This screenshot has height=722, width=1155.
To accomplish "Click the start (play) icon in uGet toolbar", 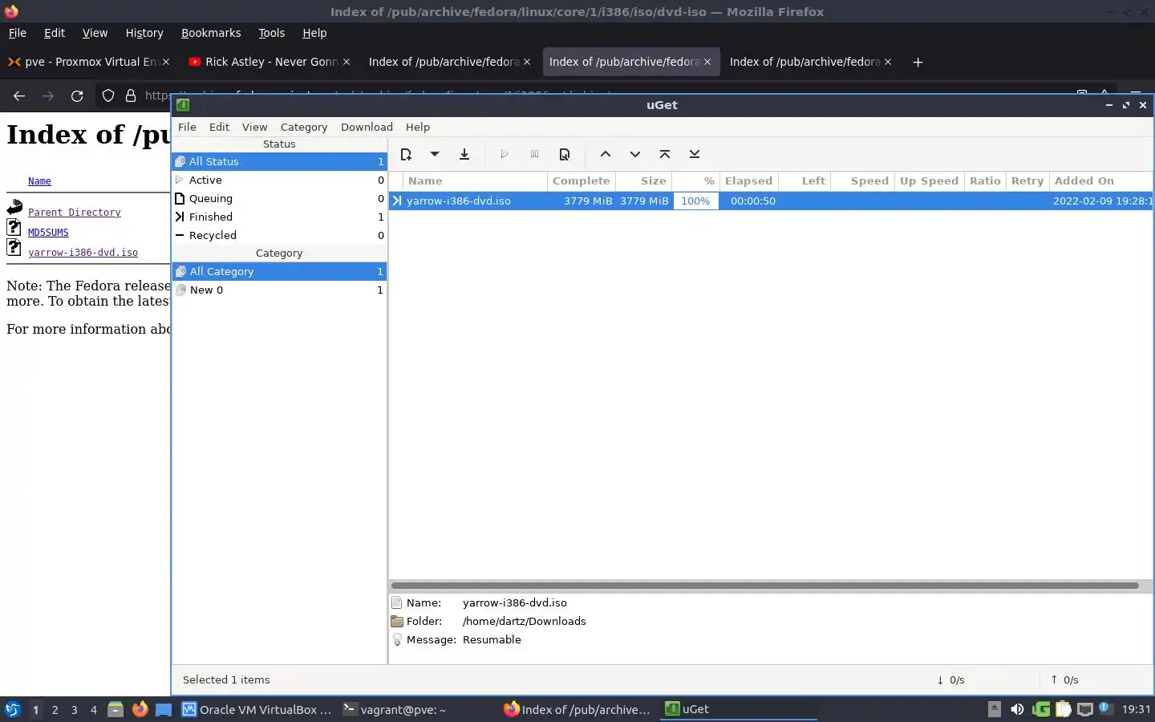I will tap(505, 154).
